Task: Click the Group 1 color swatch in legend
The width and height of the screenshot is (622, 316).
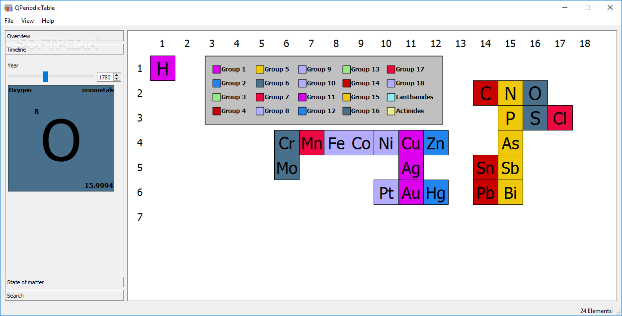Action: [217, 69]
